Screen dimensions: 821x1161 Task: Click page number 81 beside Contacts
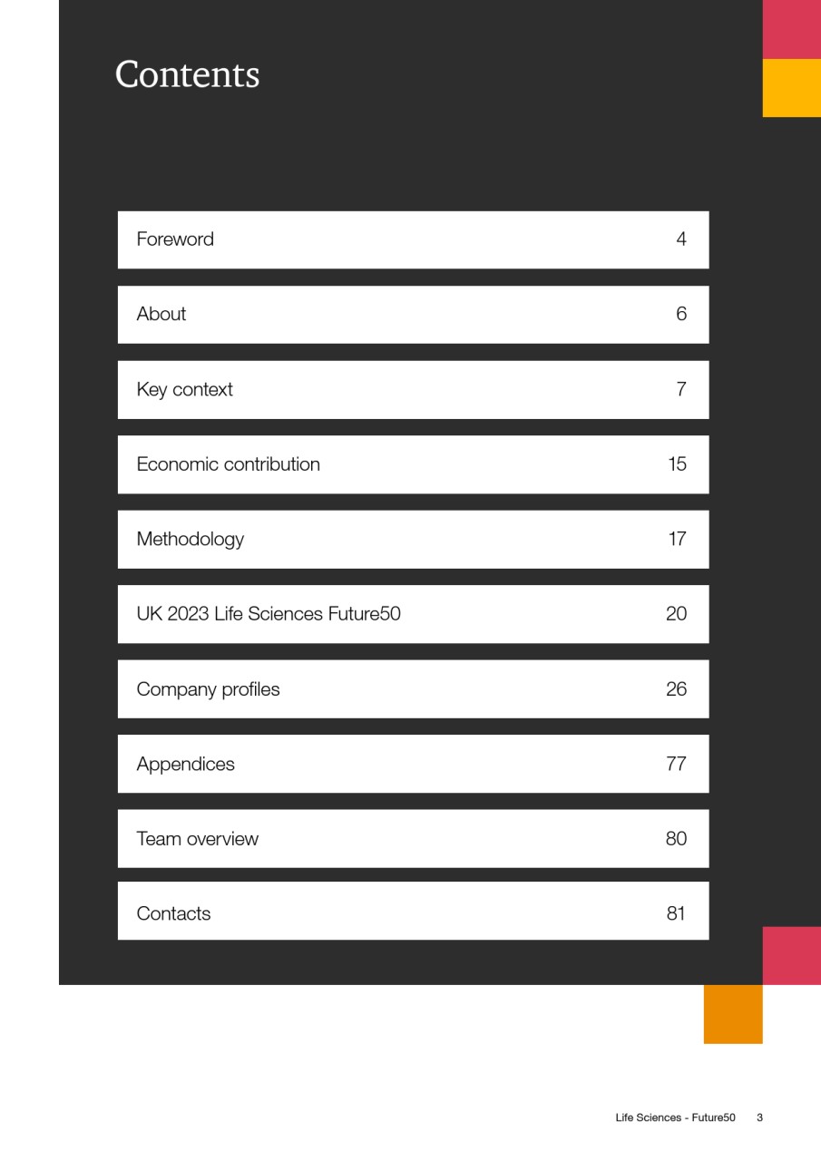coord(676,913)
